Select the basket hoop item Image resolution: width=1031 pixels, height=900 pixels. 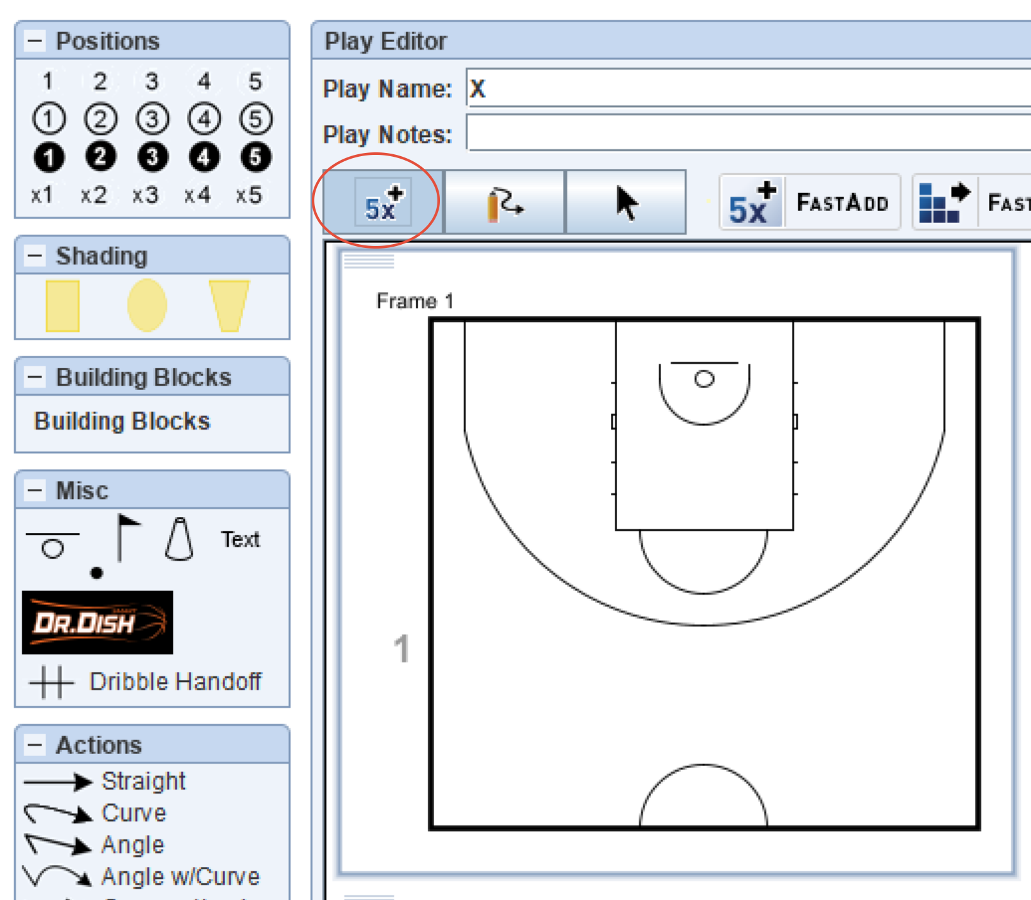(52, 545)
